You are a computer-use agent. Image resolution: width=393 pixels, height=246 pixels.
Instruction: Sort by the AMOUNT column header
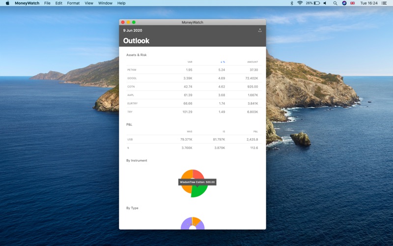click(253, 62)
